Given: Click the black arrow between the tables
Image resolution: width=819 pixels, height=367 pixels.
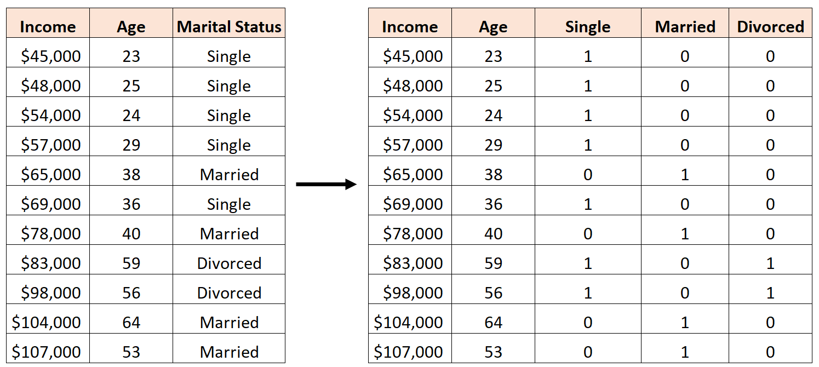Looking at the screenshot, I should pos(327,185).
